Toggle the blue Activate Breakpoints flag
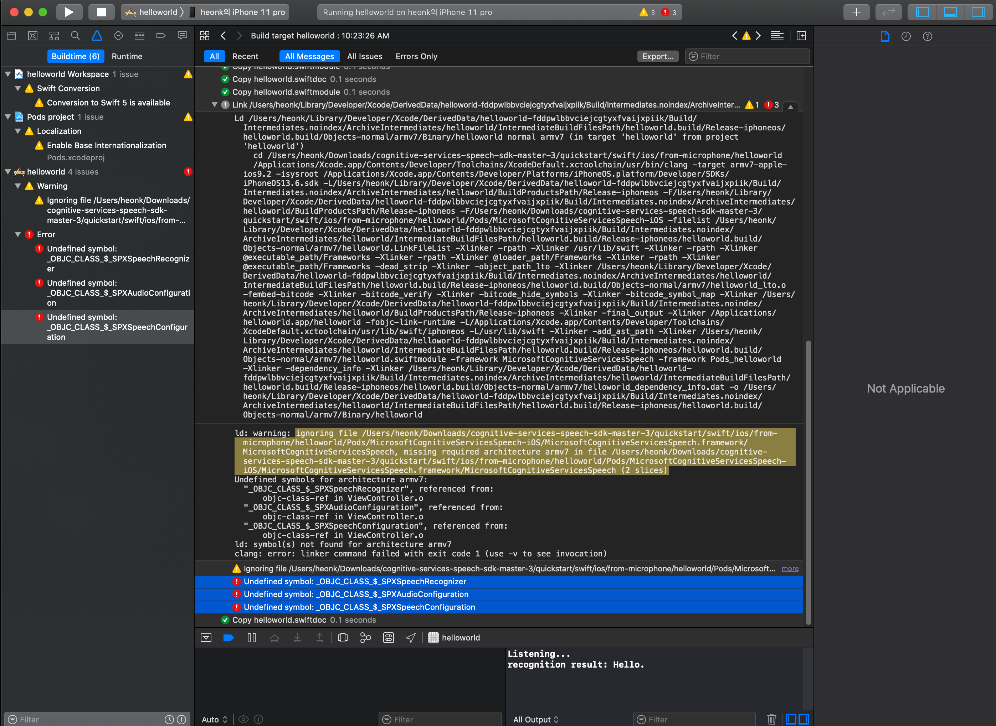The width and height of the screenshot is (996, 726). coord(229,638)
